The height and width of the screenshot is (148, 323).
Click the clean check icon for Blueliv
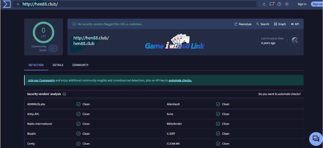click(78, 134)
